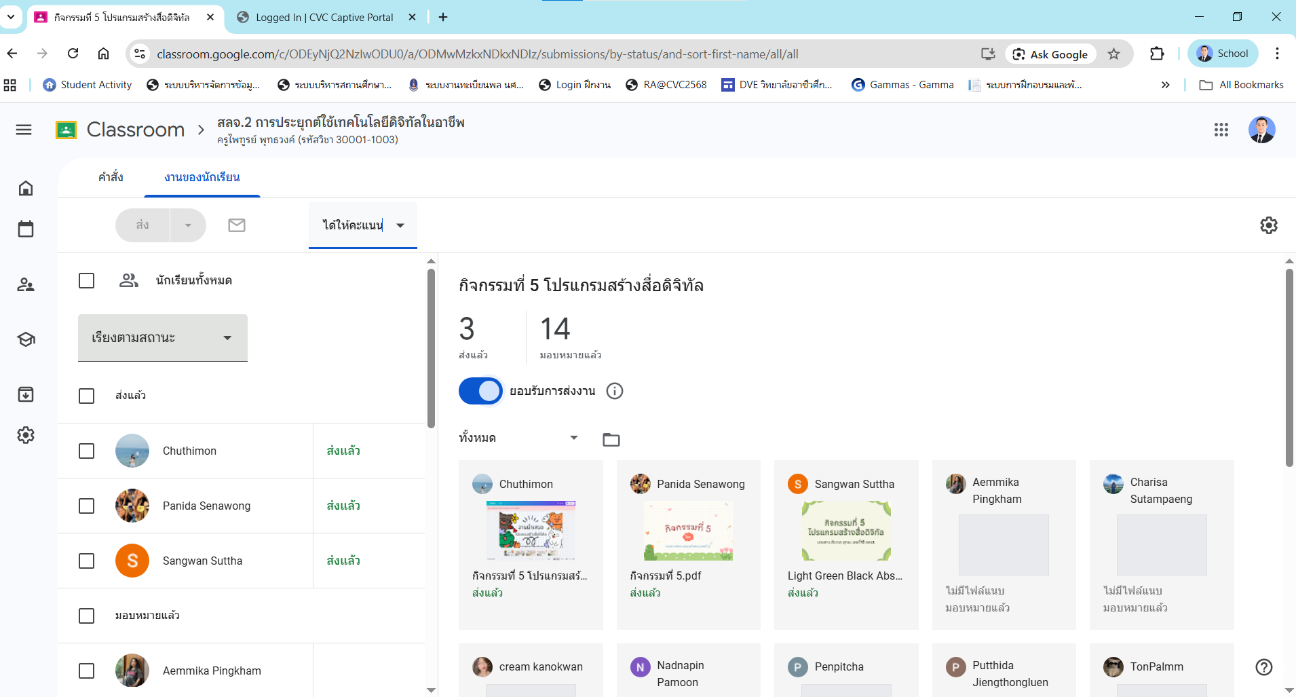The width and height of the screenshot is (1296, 697).
Task: Open a new browser tab
Action: click(443, 17)
